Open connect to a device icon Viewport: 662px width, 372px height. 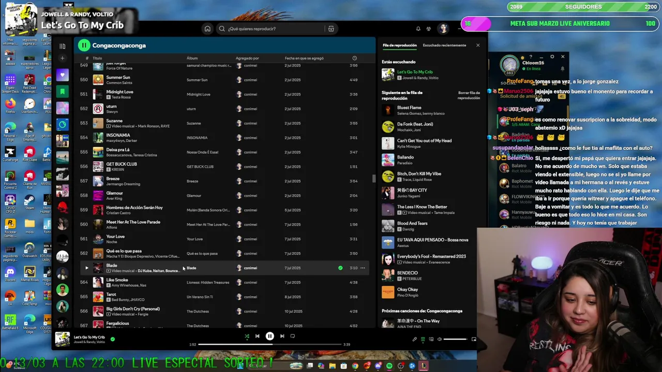point(431,339)
